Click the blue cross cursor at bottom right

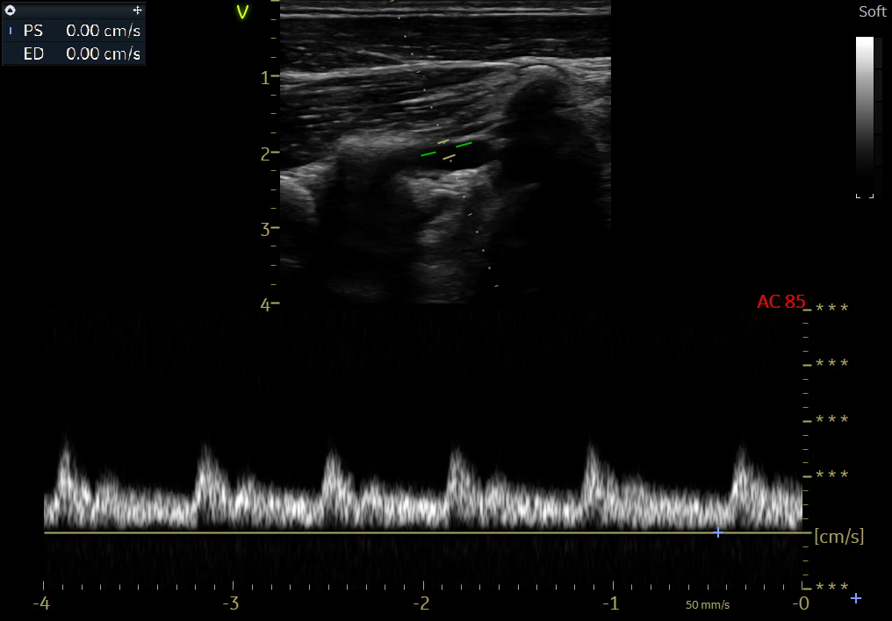(x=856, y=598)
